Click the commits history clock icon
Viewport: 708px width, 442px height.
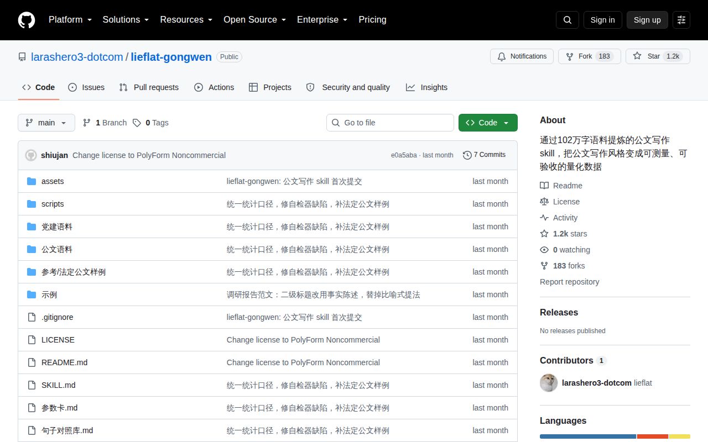(x=467, y=155)
